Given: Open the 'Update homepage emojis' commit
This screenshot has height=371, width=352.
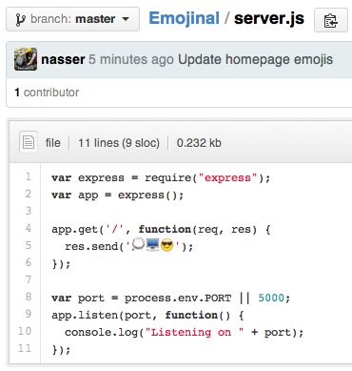Looking at the screenshot, I should 255,59.
